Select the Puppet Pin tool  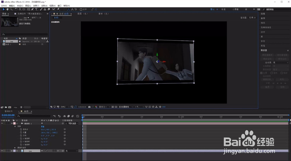click(58, 9)
